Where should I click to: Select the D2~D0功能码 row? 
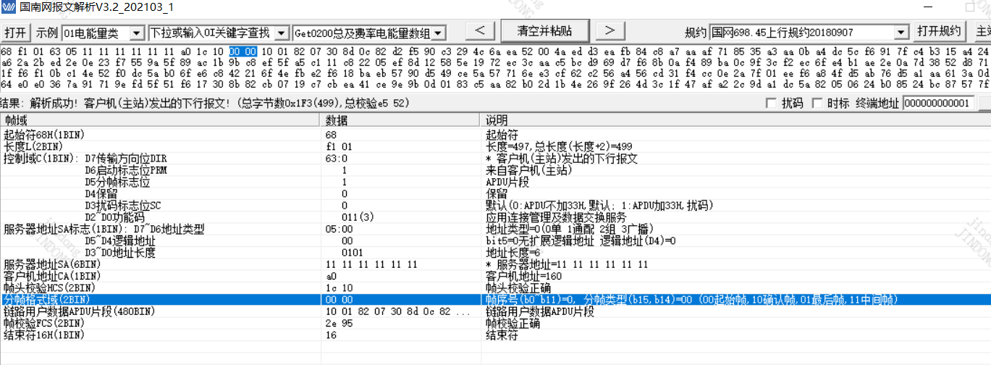point(495,217)
